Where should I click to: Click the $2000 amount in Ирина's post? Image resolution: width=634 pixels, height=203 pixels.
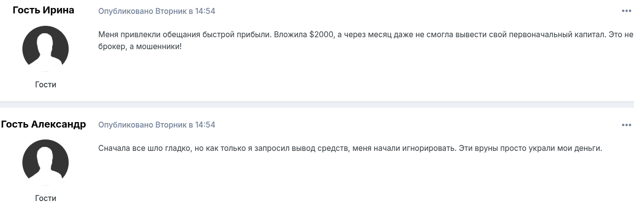click(320, 35)
